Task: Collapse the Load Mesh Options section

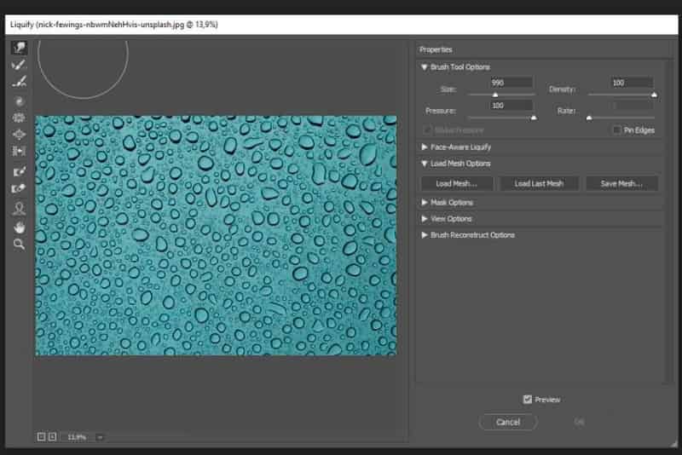Action: click(x=424, y=164)
